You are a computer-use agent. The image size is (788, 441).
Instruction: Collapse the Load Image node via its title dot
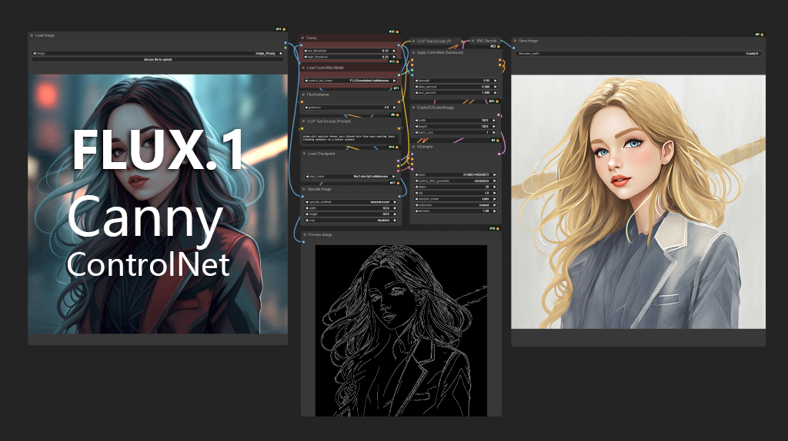point(31,35)
